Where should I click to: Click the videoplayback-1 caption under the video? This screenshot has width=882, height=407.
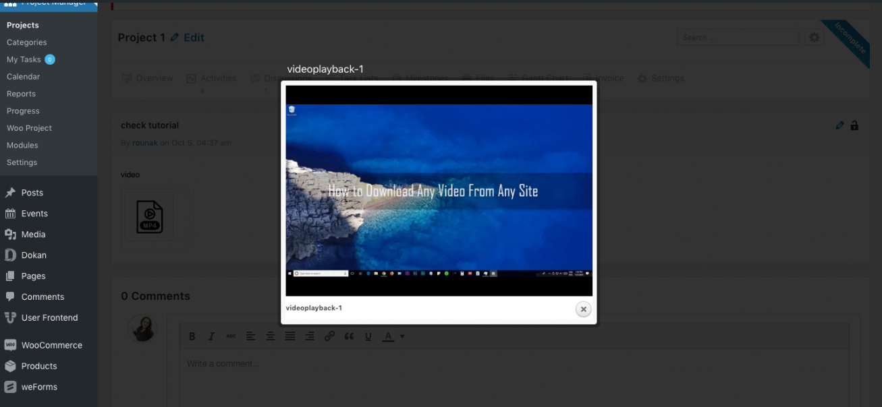point(314,308)
